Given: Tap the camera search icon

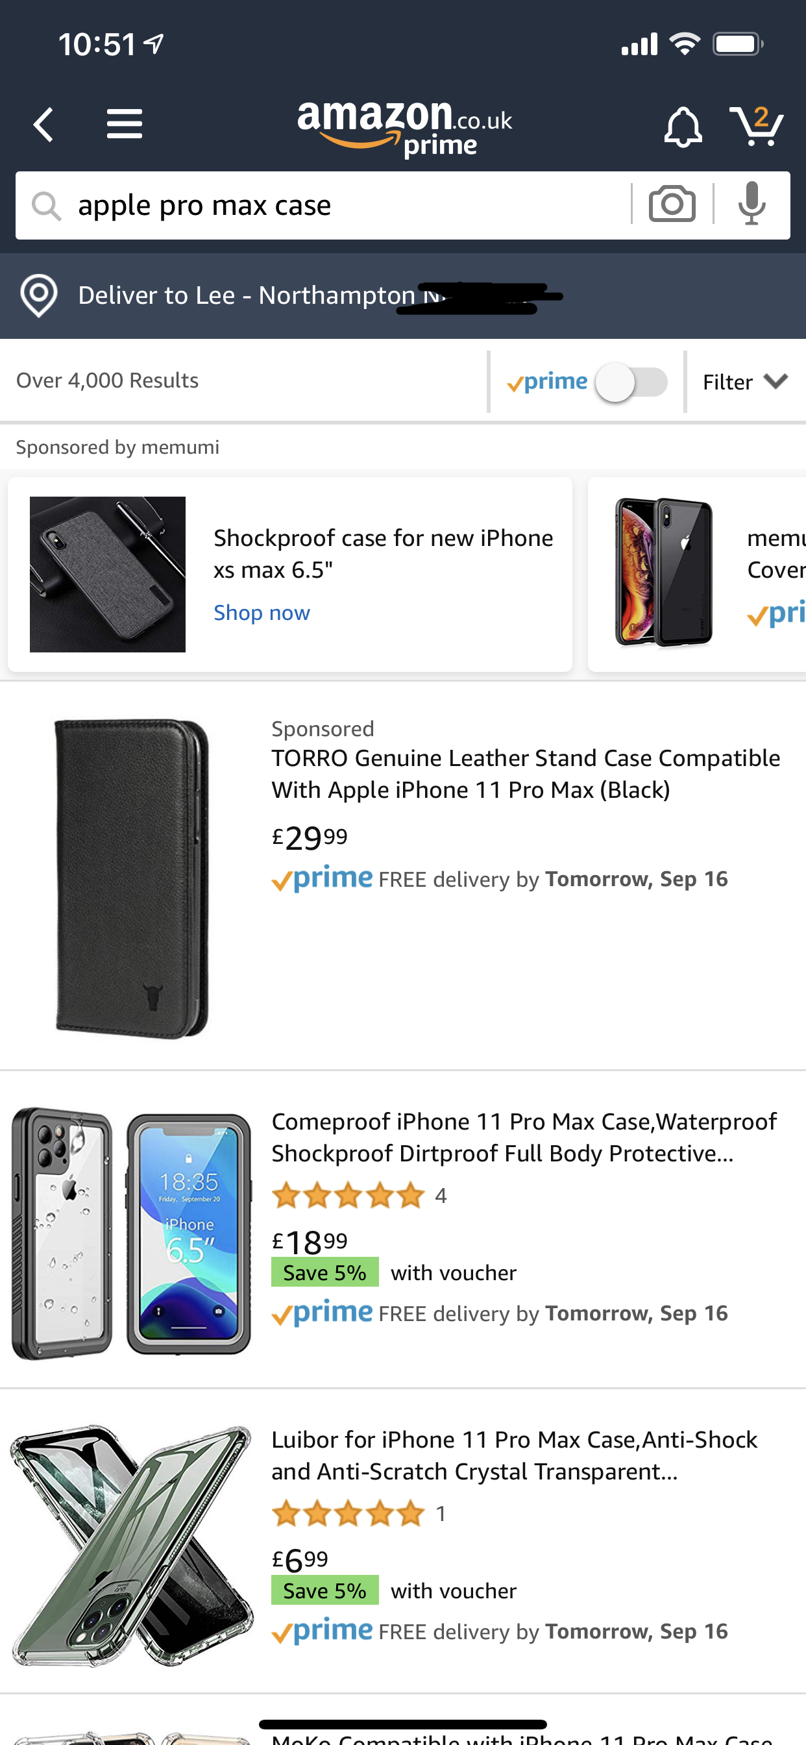Looking at the screenshot, I should click(672, 204).
